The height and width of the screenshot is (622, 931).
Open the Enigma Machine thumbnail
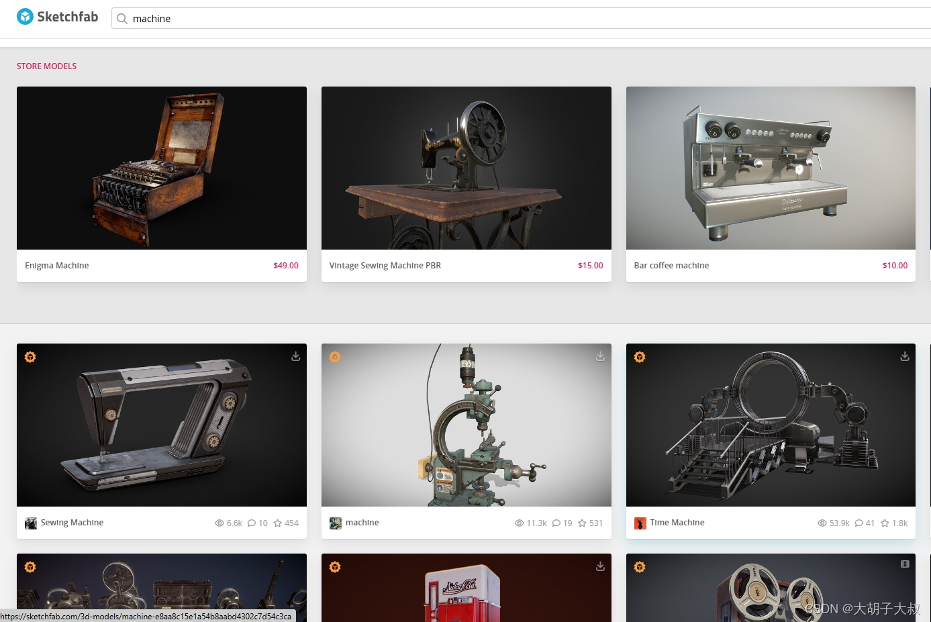(x=162, y=168)
